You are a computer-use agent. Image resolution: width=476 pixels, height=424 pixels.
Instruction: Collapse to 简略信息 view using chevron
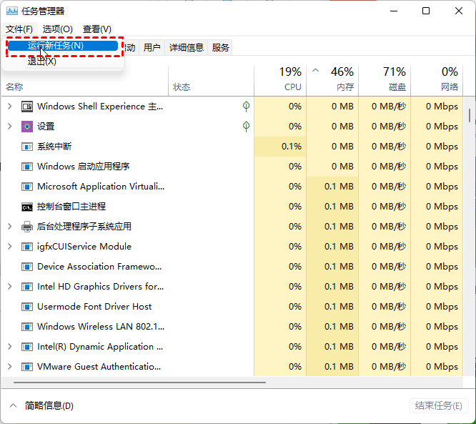coord(14,405)
